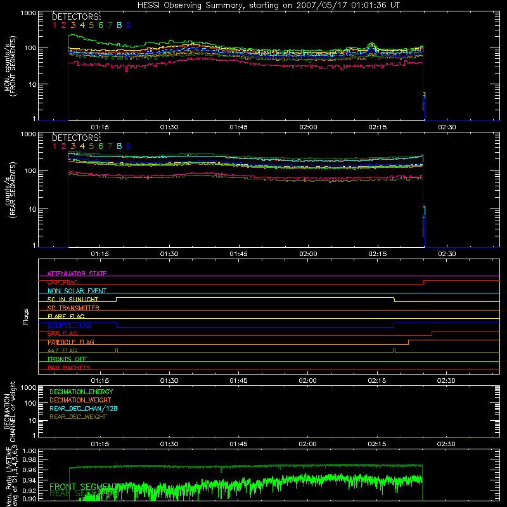Click the HESSI Observing Summary title
507x507 pixels.
[268, 6]
